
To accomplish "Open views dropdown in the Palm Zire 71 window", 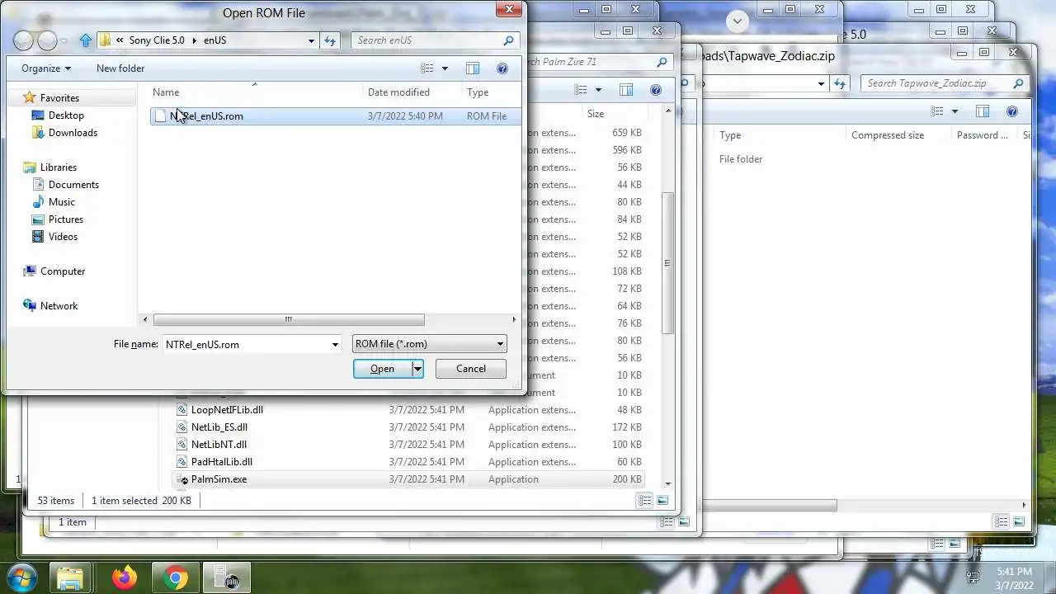I will point(598,90).
